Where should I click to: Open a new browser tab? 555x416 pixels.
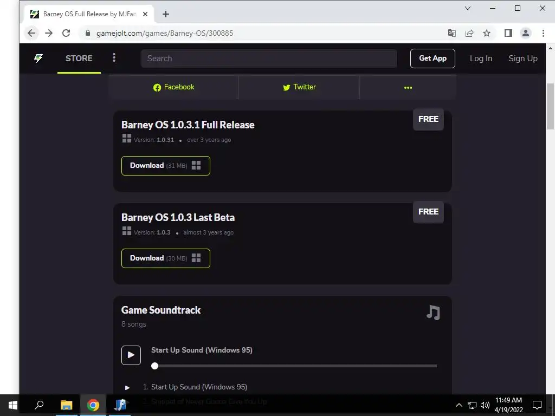point(166,14)
